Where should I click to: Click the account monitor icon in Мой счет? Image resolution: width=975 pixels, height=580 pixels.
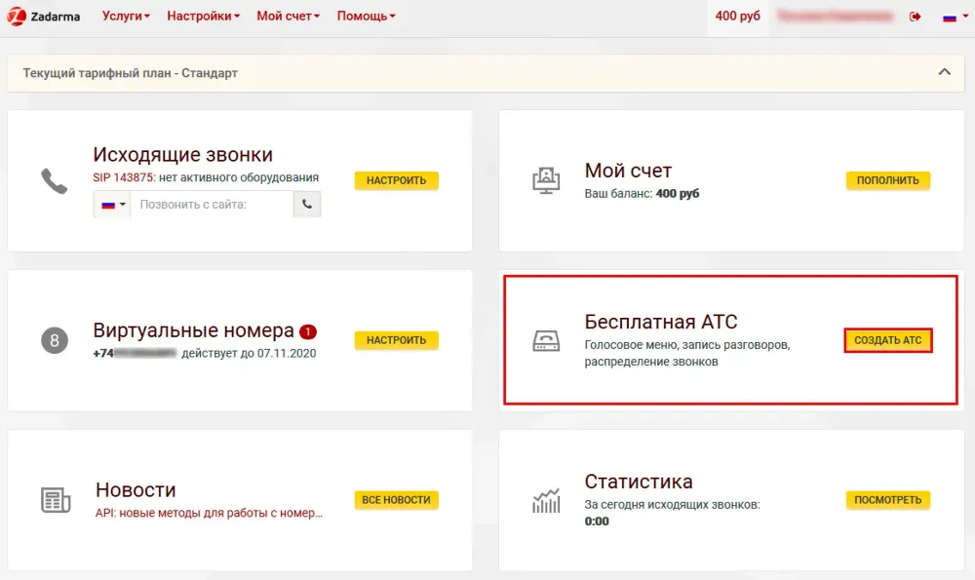546,181
